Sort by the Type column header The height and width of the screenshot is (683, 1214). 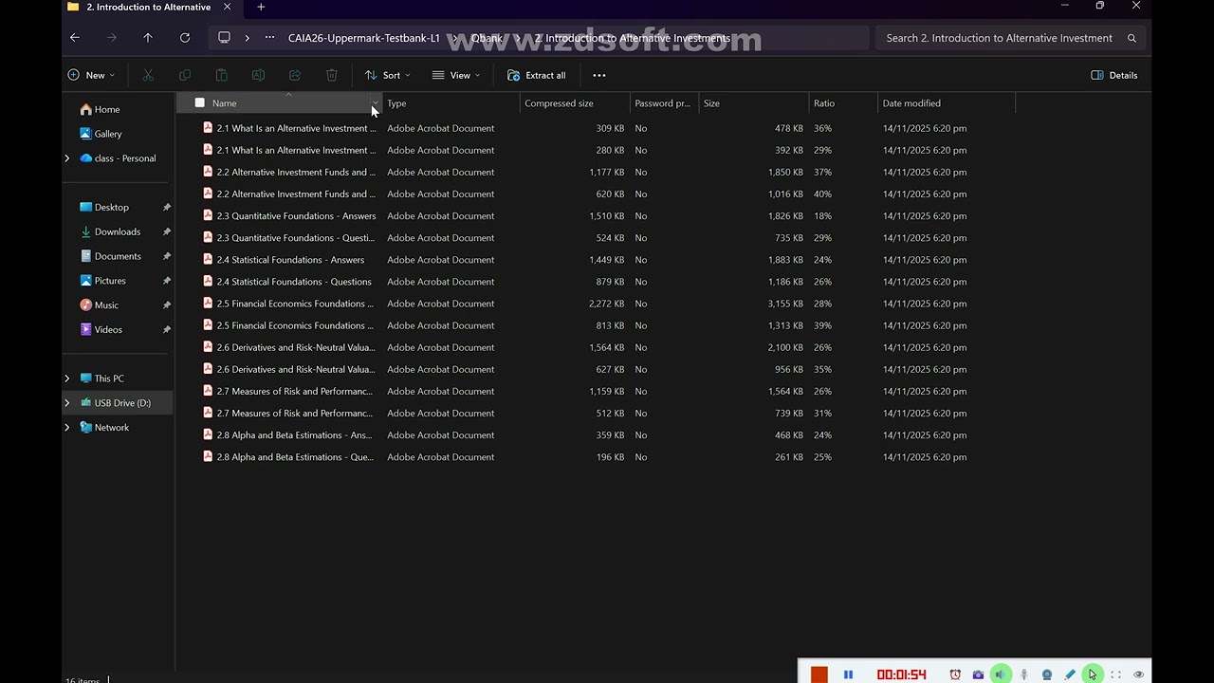(451, 102)
